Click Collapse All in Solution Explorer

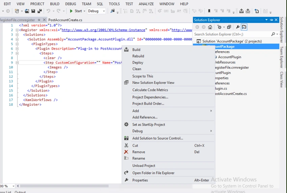pyautogui.click(x=229, y=27)
